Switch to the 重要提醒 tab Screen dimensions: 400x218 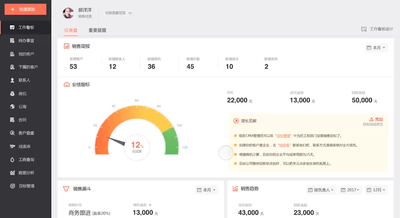pos(97,30)
